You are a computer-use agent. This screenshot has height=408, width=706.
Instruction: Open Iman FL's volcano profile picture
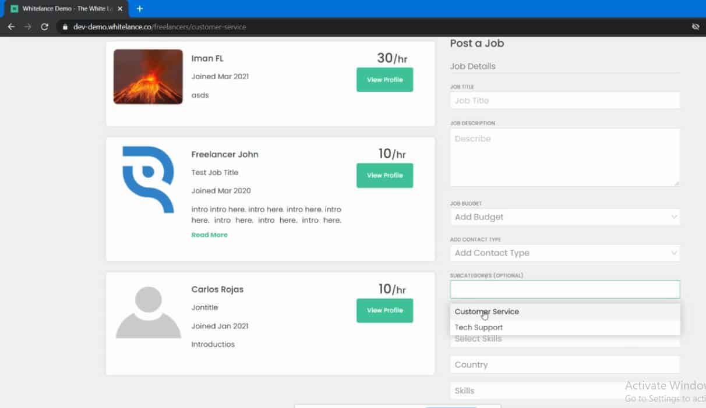(148, 77)
